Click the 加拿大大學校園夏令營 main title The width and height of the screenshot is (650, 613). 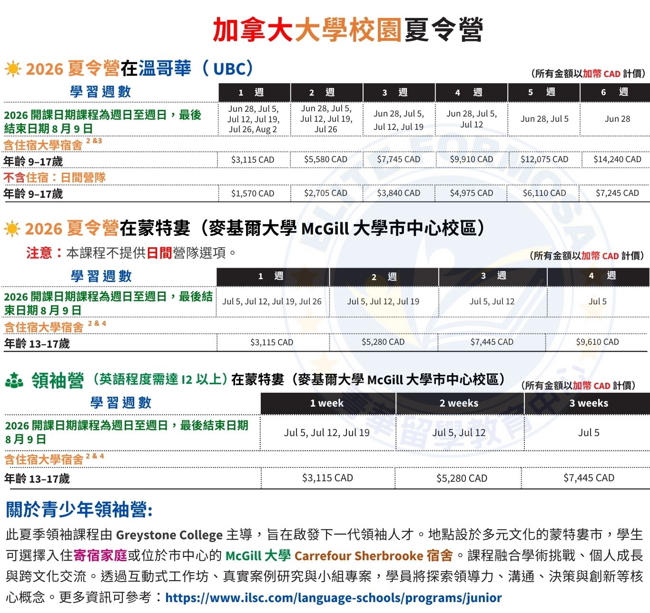click(348, 29)
